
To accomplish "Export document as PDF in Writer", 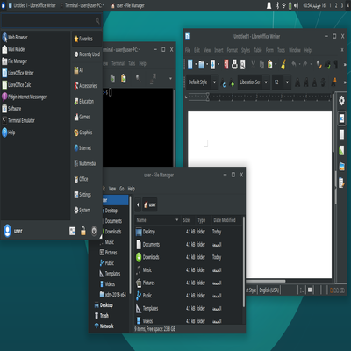I will pyautogui.click(x=226, y=64).
